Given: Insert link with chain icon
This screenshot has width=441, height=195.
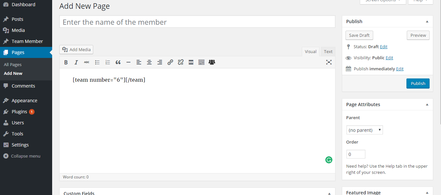Looking at the screenshot, I should click(170, 62).
